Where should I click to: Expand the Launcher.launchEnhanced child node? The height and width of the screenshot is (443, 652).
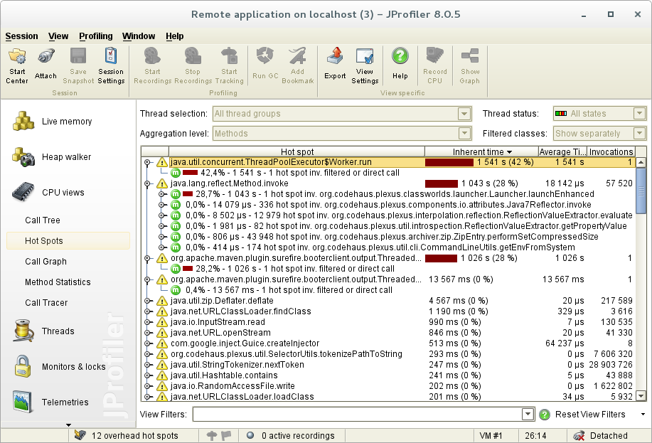tap(162, 194)
